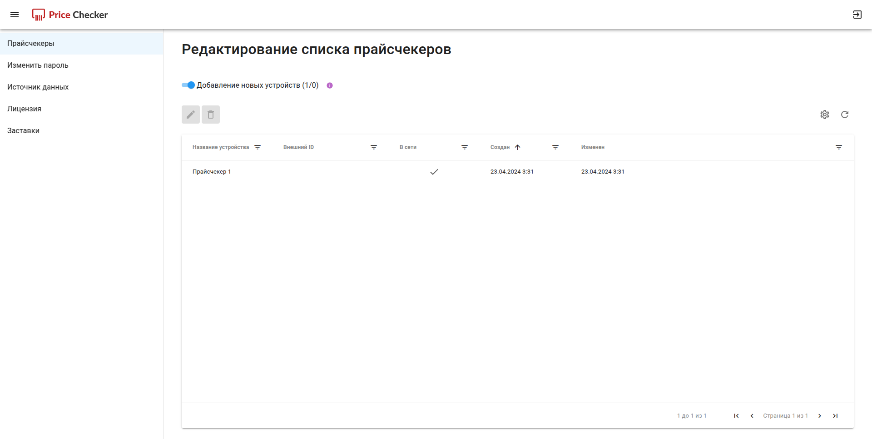Click the 'Страница 1 из 1' label

tap(785, 416)
